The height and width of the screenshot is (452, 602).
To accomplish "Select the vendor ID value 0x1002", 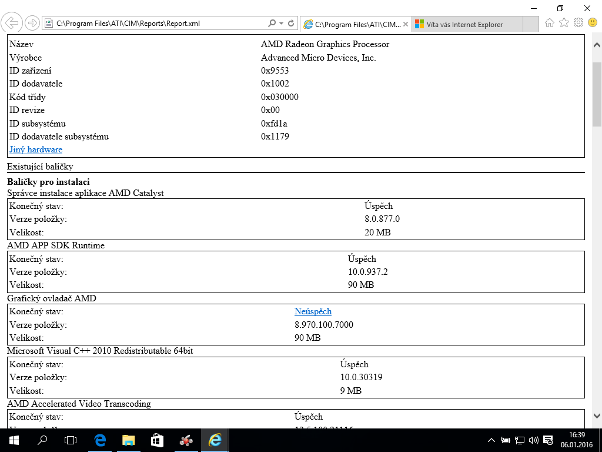I will (x=275, y=84).
